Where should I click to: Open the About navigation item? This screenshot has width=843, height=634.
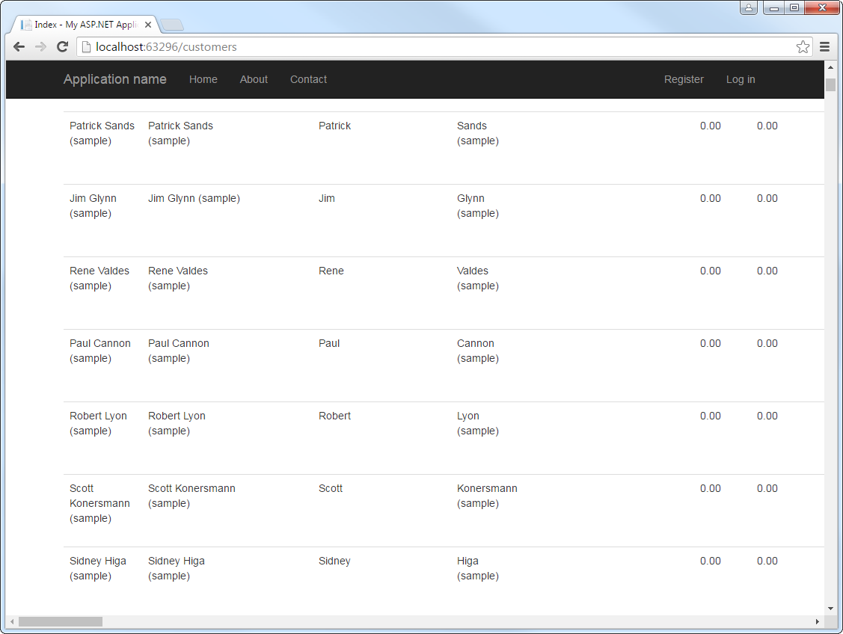point(254,79)
